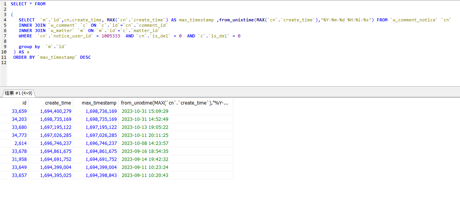
Task: Sort by the create_time column header
Action: tap(50, 103)
